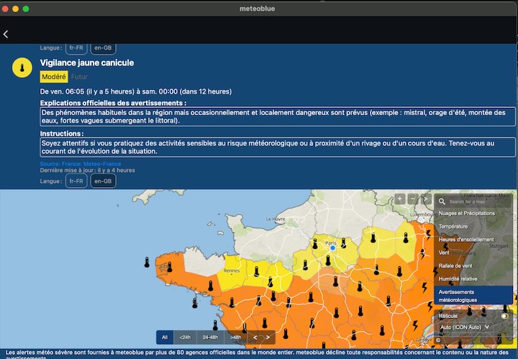Step to the next time period arrow
This screenshot has height=359, width=518.
click(268, 337)
